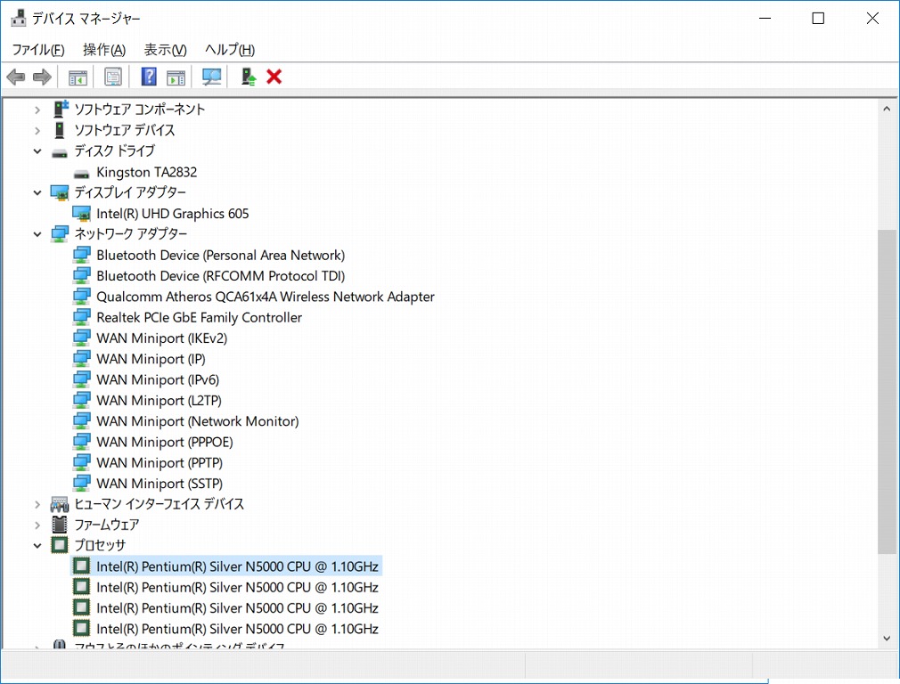
Task: Collapse the ディスク ドライブ node
Action: point(37,151)
